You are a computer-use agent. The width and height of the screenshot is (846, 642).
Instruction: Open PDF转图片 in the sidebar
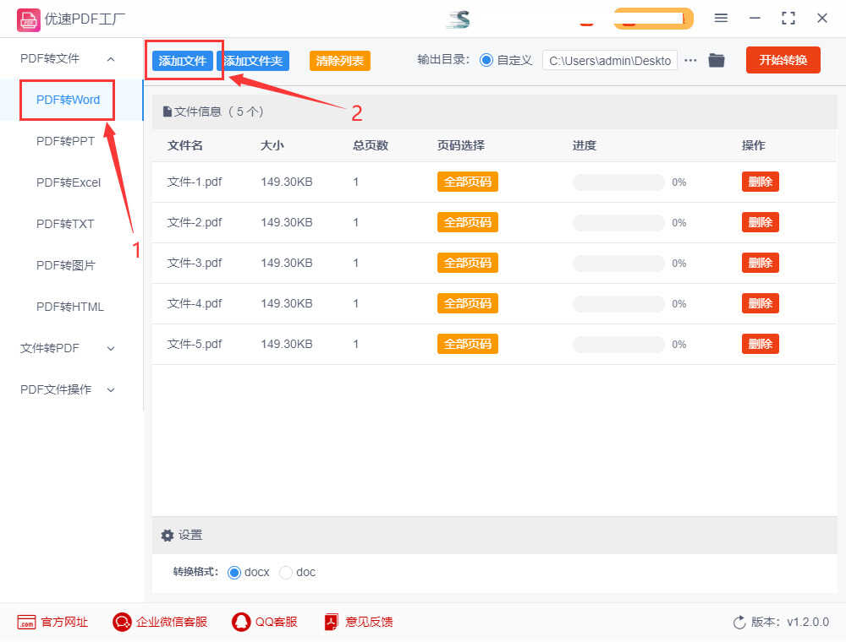pyautogui.click(x=65, y=265)
